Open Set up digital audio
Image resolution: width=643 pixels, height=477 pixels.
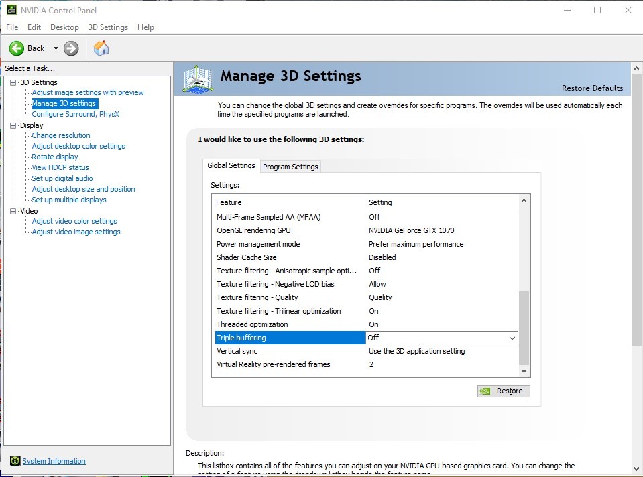click(62, 178)
